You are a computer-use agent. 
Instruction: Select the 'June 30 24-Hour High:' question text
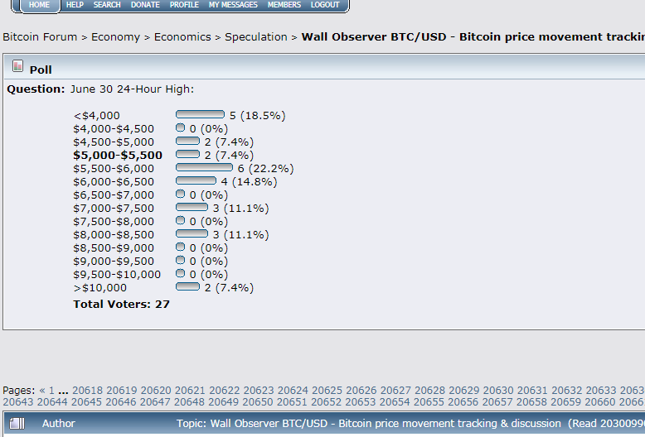point(132,89)
